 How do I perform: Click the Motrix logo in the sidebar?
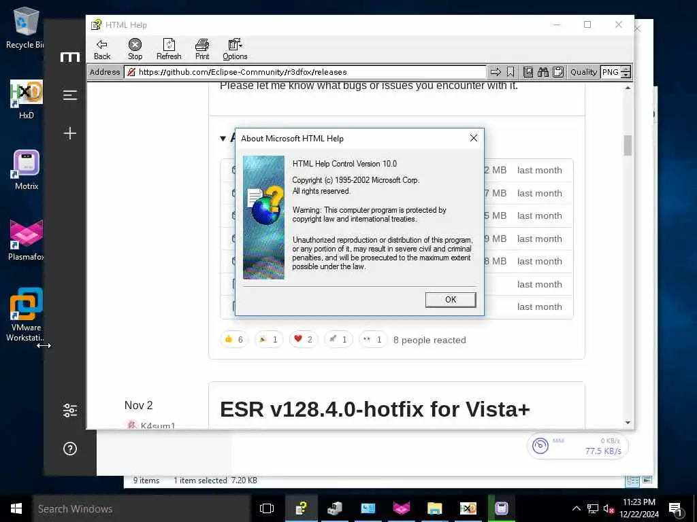click(x=70, y=57)
